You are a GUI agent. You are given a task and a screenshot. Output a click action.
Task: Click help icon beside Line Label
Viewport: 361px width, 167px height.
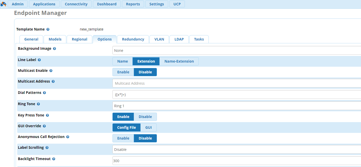39,60
